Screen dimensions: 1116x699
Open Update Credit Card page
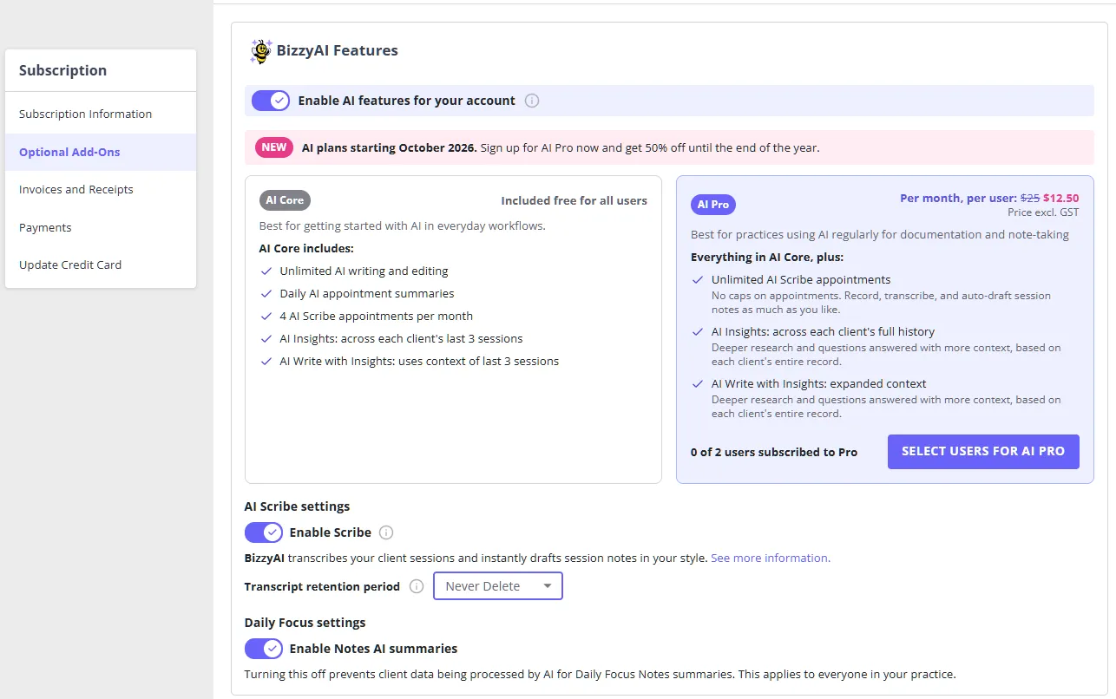point(101,265)
